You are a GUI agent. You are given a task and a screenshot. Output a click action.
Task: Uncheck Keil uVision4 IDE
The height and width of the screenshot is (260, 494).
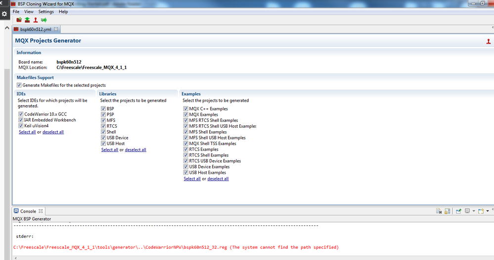tap(21, 126)
